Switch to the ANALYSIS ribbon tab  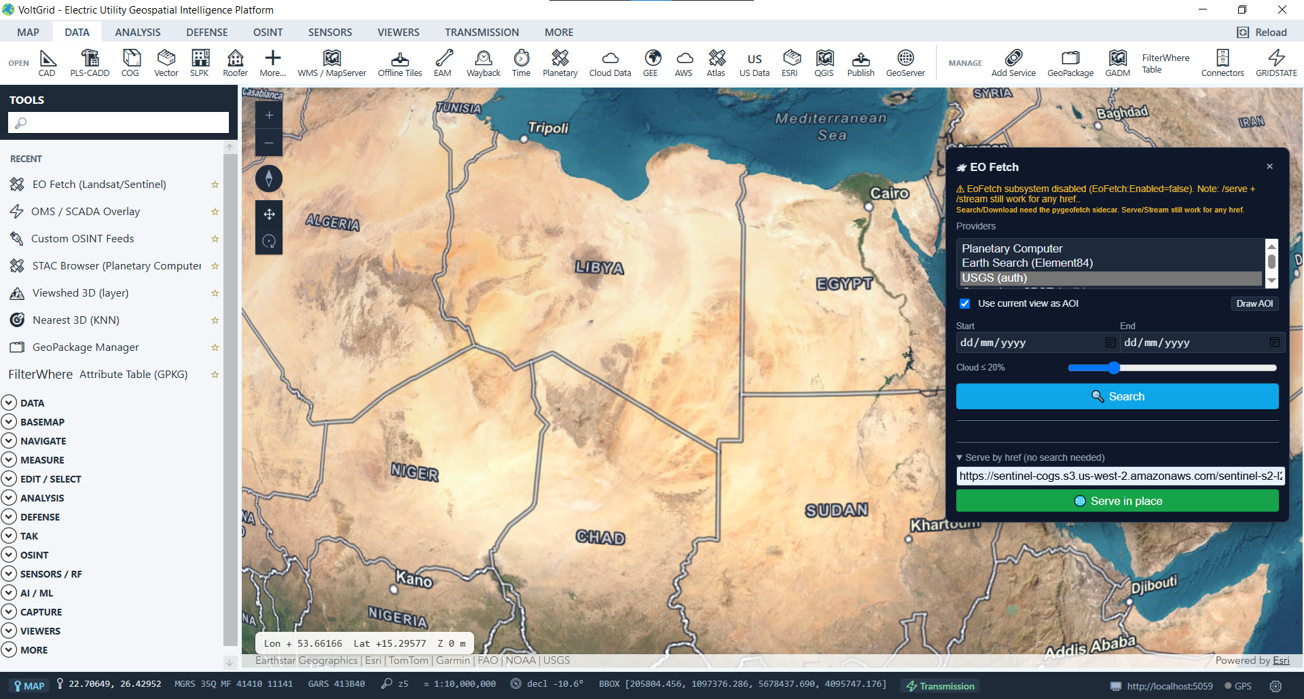click(x=138, y=32)
